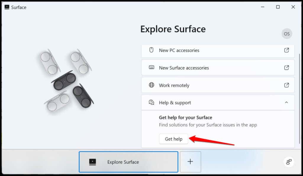Click the mouse icon for New PC accessories
303x176 pixels.
pyautogui.click(x=151, y=50)
